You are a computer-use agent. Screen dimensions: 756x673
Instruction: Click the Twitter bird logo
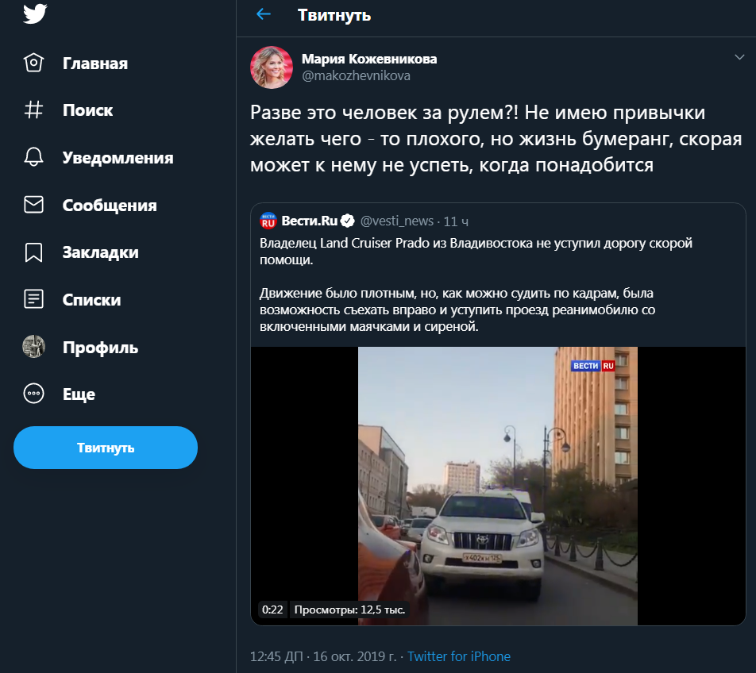pos(34,14)
